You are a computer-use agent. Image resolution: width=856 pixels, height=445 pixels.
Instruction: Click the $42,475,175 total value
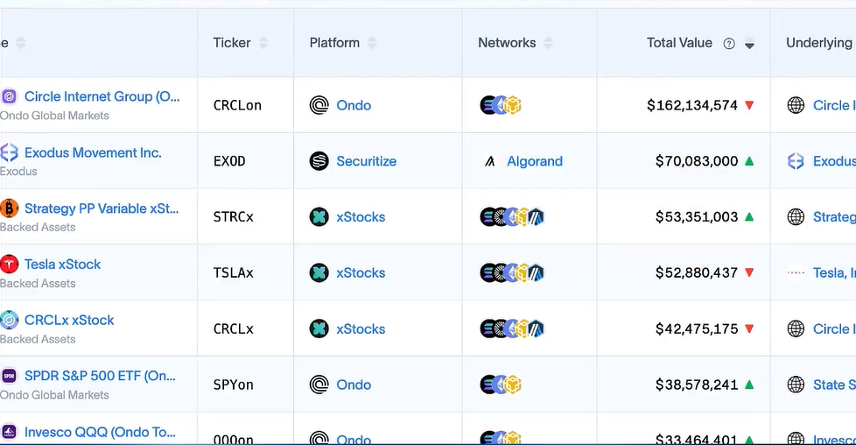tap(697, 328)
